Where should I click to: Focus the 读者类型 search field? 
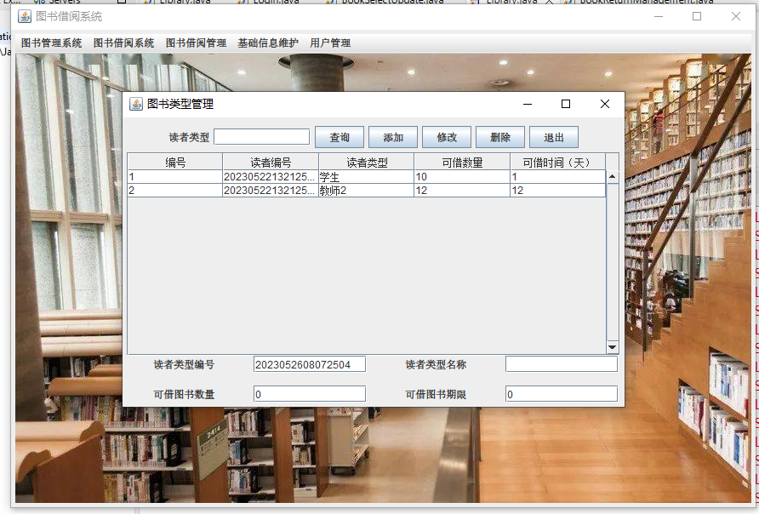(262, 137)
